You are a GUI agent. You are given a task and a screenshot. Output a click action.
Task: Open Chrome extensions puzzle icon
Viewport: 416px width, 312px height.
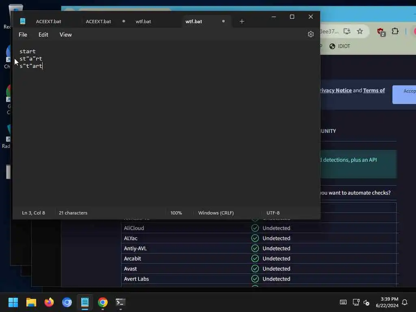click(x=395, y=31)
